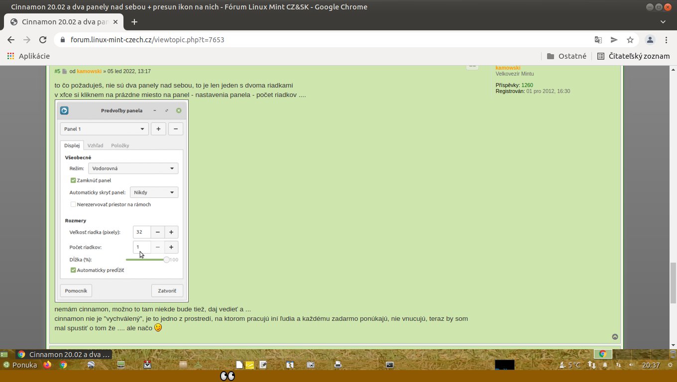Viewport: 677px width, 382px height.
Task: Click back-to-top arrow icon under the post
Action: click(x=615, y=337)
